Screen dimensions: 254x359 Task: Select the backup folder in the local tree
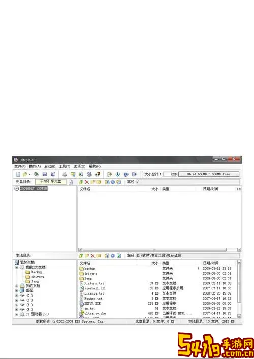37,272
